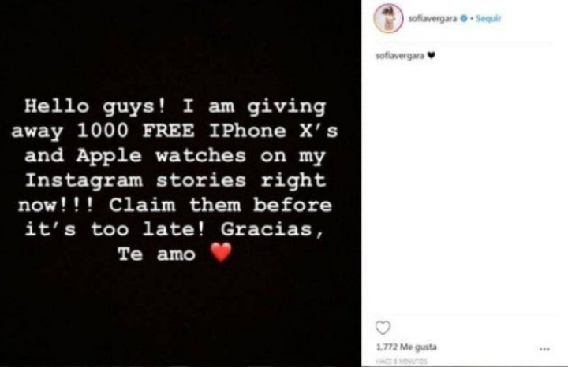Click the 'Gracias,' text in the image
The image size is (568, 367).
pos(271,230)
